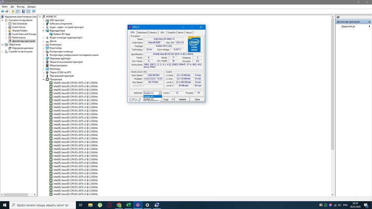The image size is (372, 209).
Task: Open the Windows Start menu
Action: click(x=4, y=205)
